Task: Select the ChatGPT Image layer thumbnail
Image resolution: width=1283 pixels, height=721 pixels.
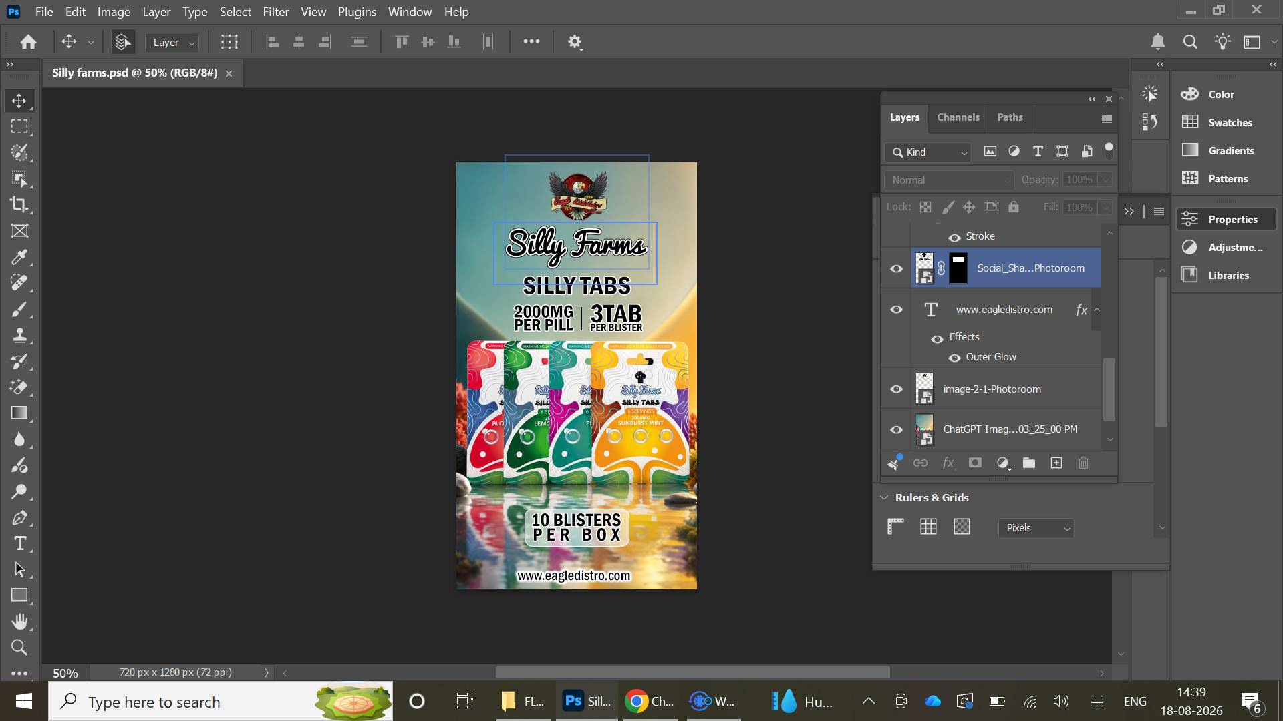Action: 924,430
